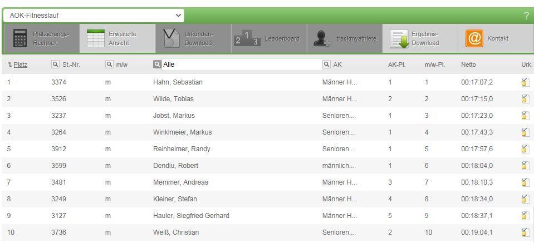Viewport: 534px width, 243px height.
Task: Show the Leaderboard podium view
Action: 268,38
